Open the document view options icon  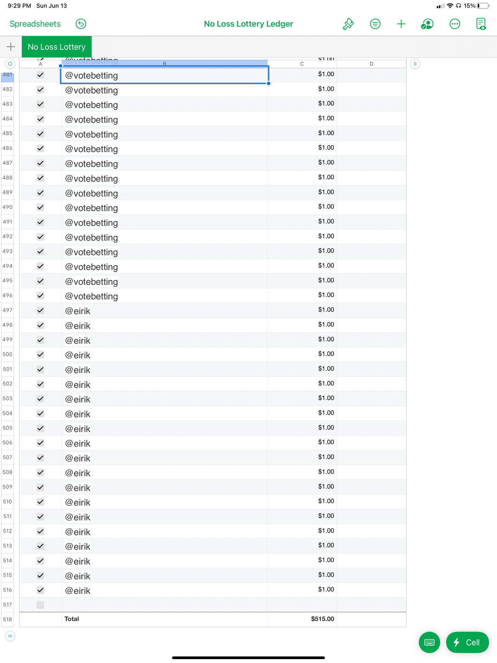pos(481,24)
